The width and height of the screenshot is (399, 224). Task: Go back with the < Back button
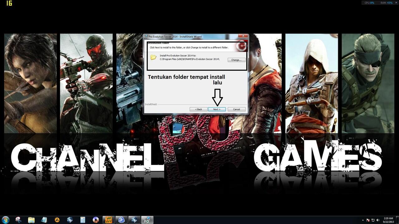[x=199, y=109]
